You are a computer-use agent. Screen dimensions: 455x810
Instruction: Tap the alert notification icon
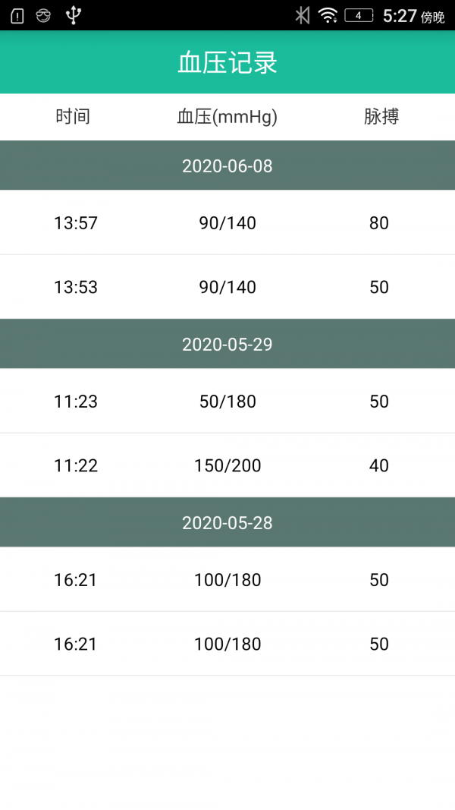click(x=18, y=15)
